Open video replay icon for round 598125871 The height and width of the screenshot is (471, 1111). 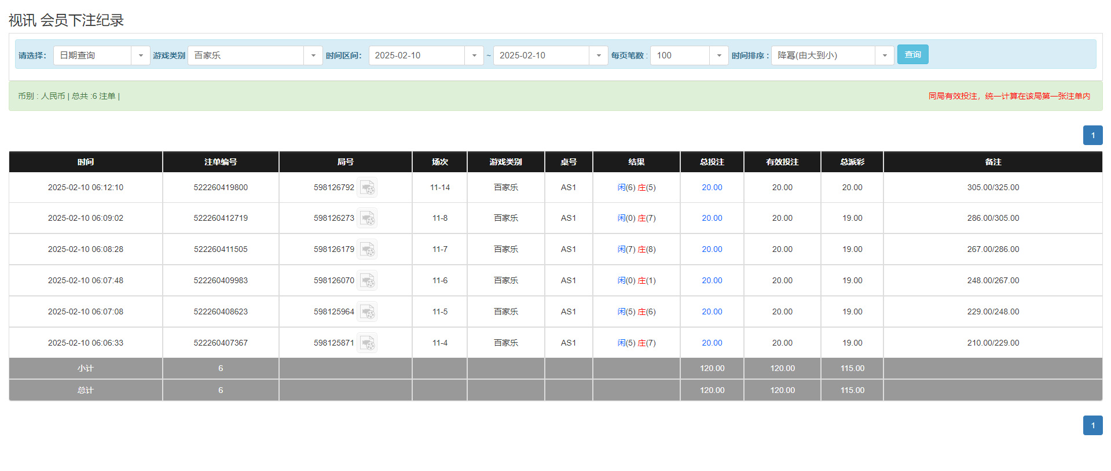coord(367,343)
